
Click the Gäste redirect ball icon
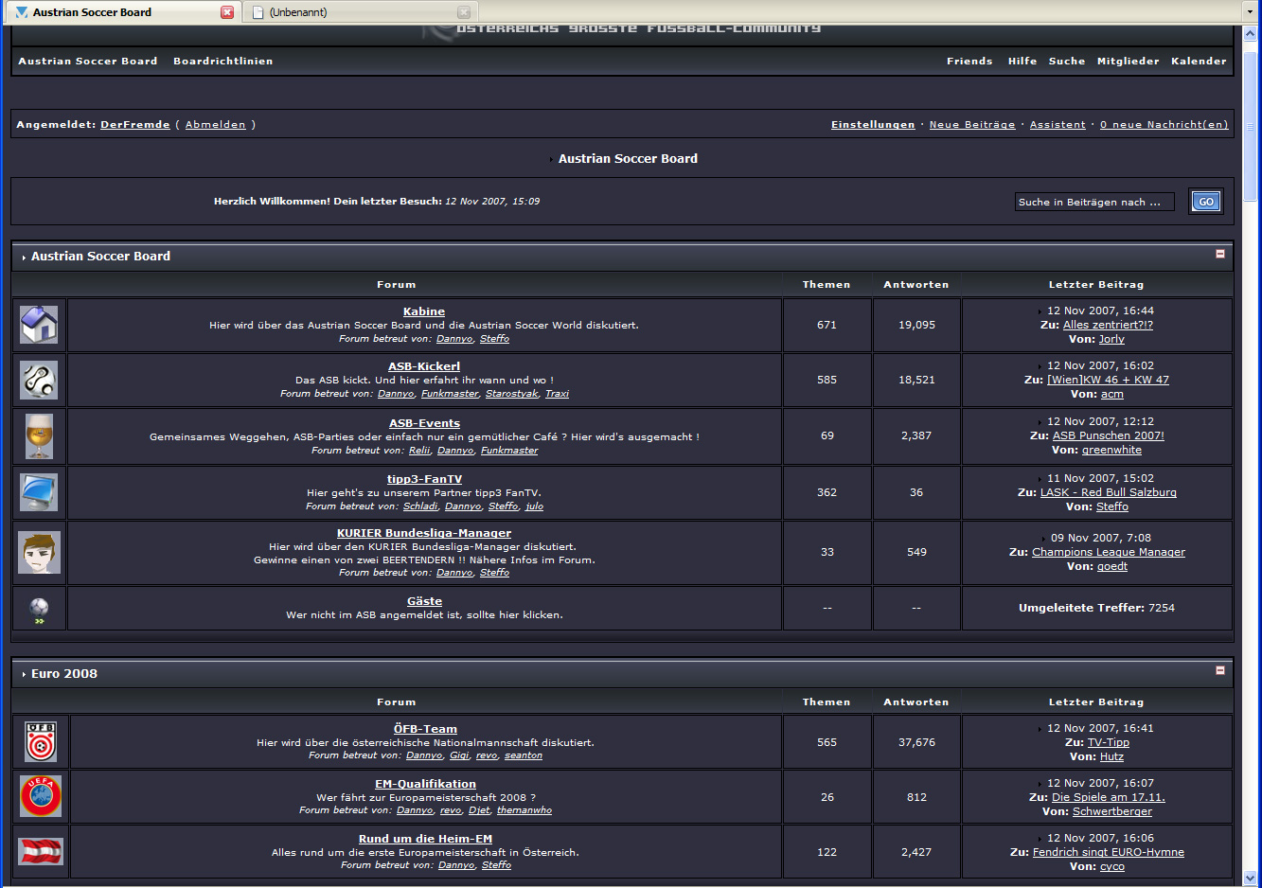(x=39, y=611)
